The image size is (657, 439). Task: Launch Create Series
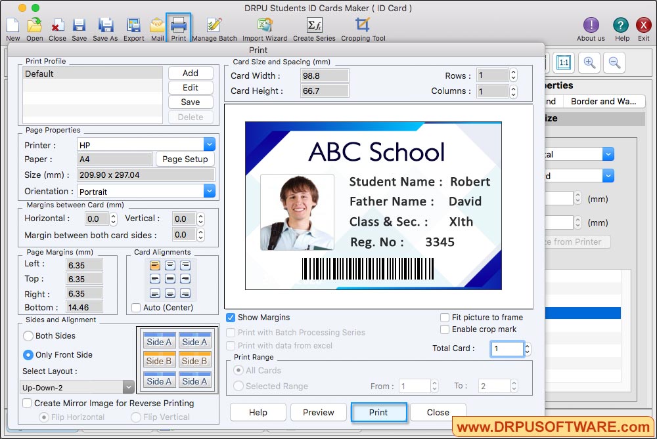click(313, 26)
